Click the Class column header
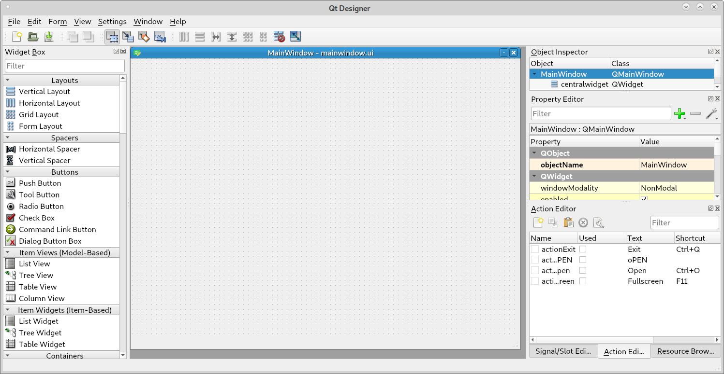The height and width of the screenshot is (374, 724). pyautogui.click(x=662, y=63)
